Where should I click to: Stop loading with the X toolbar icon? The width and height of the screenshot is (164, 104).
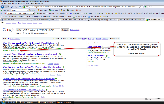16,7
